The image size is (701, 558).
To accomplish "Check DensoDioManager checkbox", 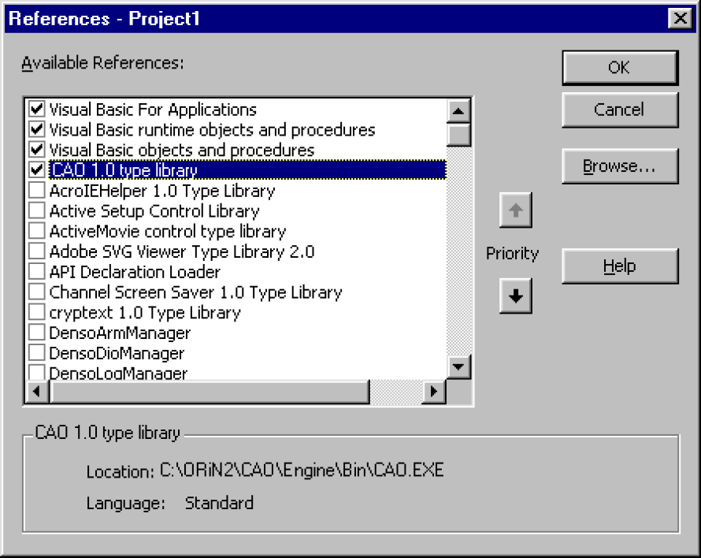I will [37, 352].
